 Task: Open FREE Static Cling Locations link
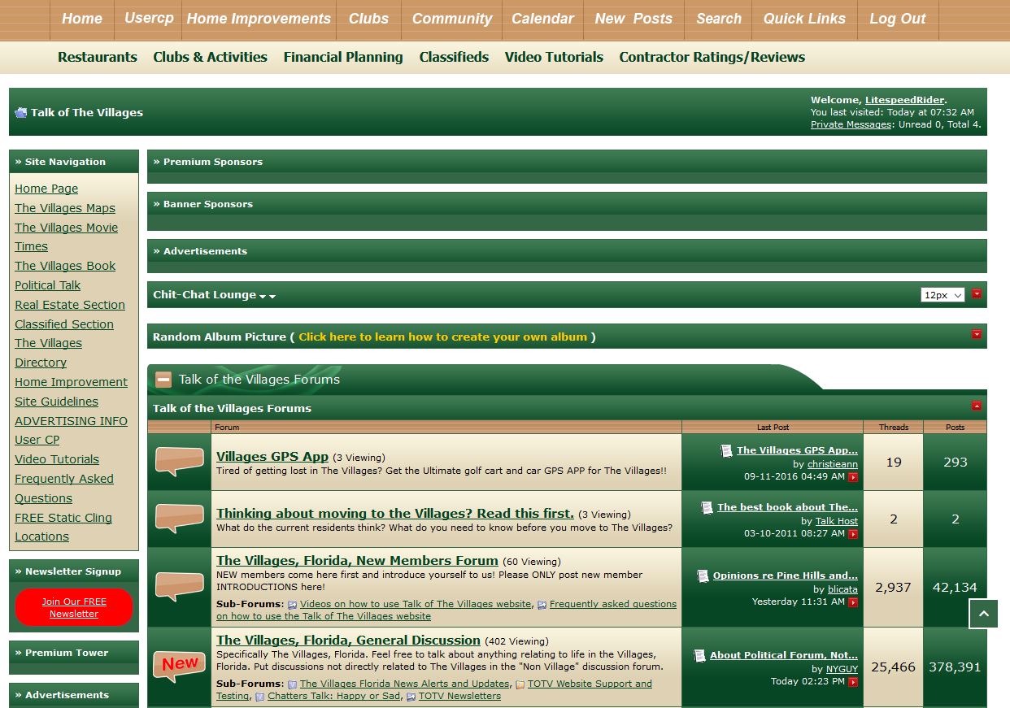pyautogui.click(x=63, y=527)
